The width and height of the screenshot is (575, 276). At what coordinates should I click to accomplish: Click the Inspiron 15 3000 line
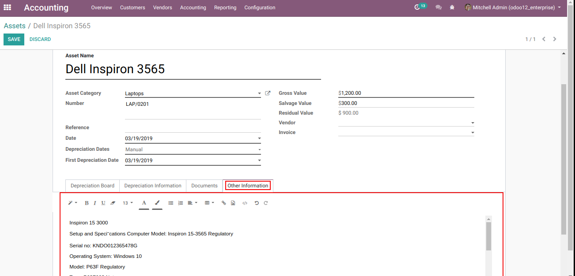[88, 223]
